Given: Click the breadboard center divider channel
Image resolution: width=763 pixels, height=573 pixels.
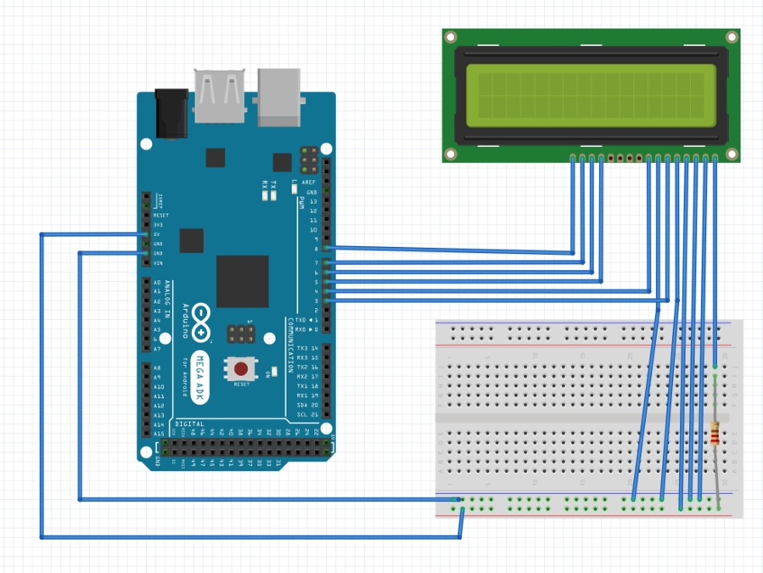Looking at the screenshot, I should [x=586, y=418].
